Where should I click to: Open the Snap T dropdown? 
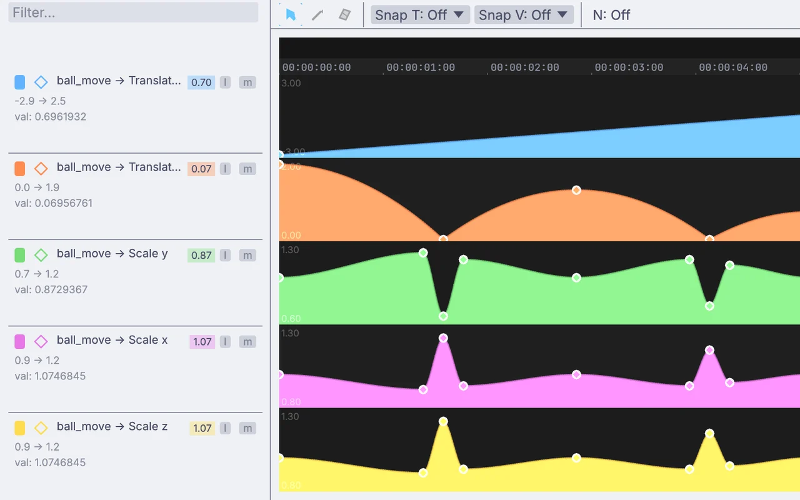click(x=420, y=15)
